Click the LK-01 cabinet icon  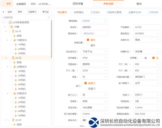(13, 31)
